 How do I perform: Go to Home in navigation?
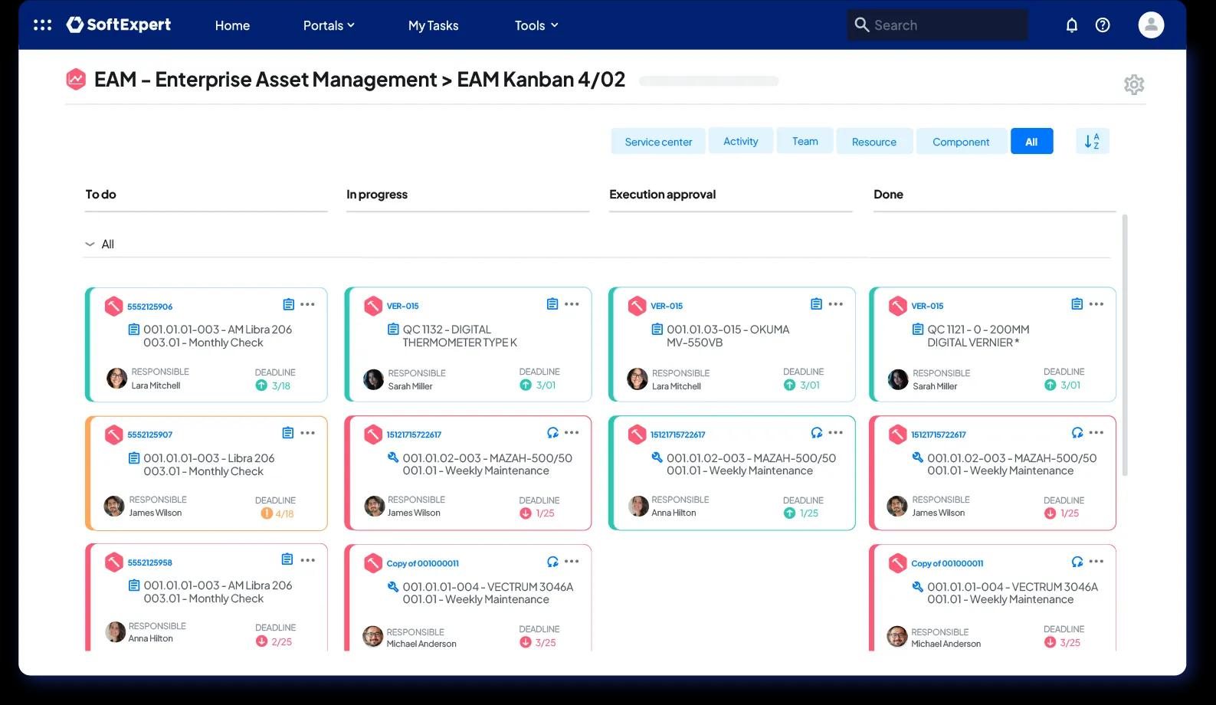(232, 25)
